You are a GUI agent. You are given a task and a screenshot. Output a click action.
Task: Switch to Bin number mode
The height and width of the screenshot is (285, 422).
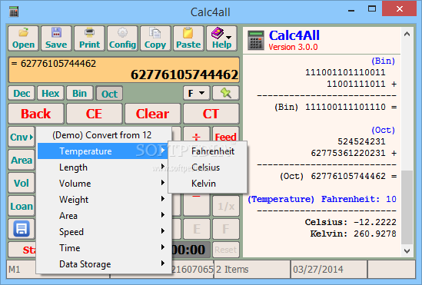[80, 93]
